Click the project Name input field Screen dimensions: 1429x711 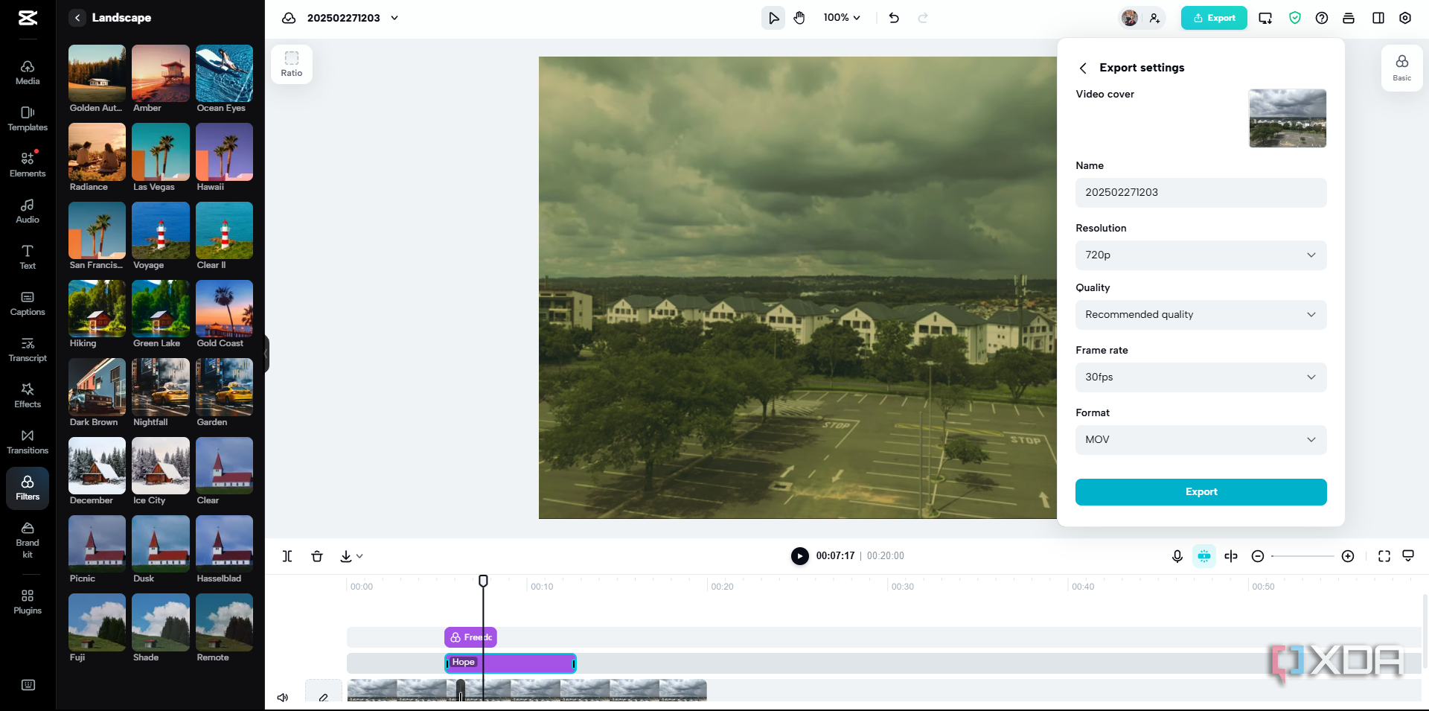pos(1201,193)
